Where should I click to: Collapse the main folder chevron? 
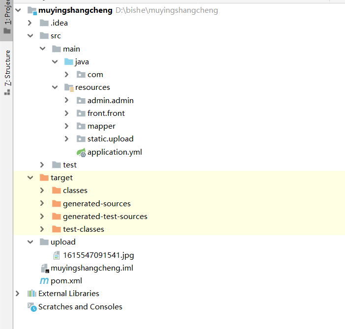[42, 49]
